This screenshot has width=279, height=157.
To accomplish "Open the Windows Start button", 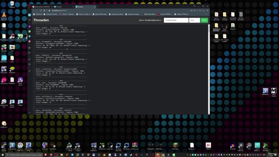I will pyautogui.click(x=3, y=155).
